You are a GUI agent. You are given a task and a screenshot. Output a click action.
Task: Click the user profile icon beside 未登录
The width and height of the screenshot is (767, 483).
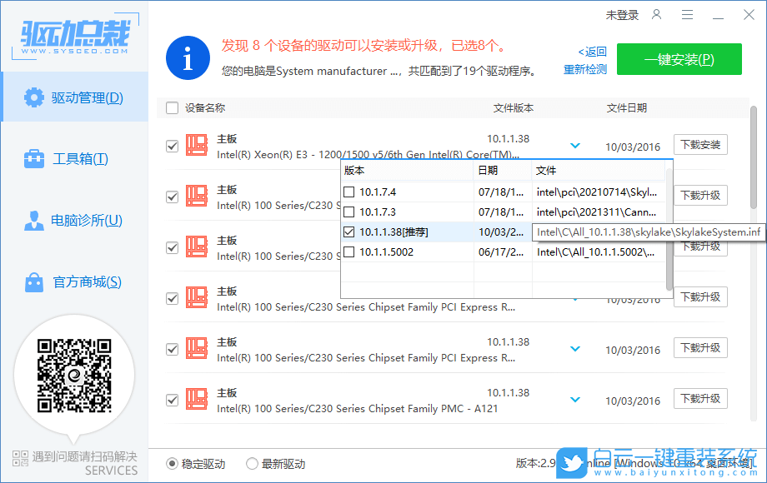coord(656,14)
